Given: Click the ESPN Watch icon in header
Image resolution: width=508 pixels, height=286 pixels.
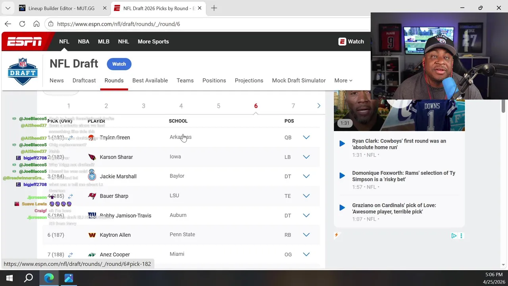Looking at the screenshot, I should pyautogui.click(x=342, y=41).
